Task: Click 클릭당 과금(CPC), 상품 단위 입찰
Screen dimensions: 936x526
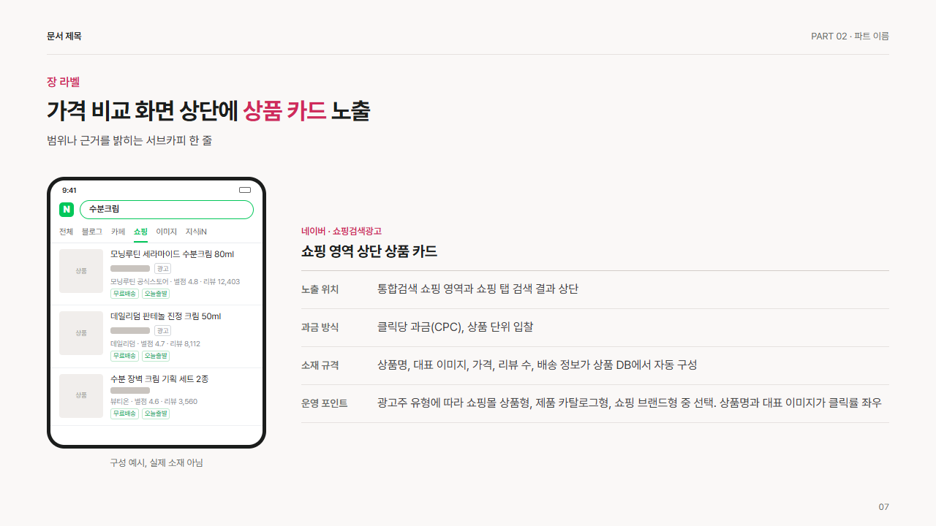Action: tap(456, 327)
